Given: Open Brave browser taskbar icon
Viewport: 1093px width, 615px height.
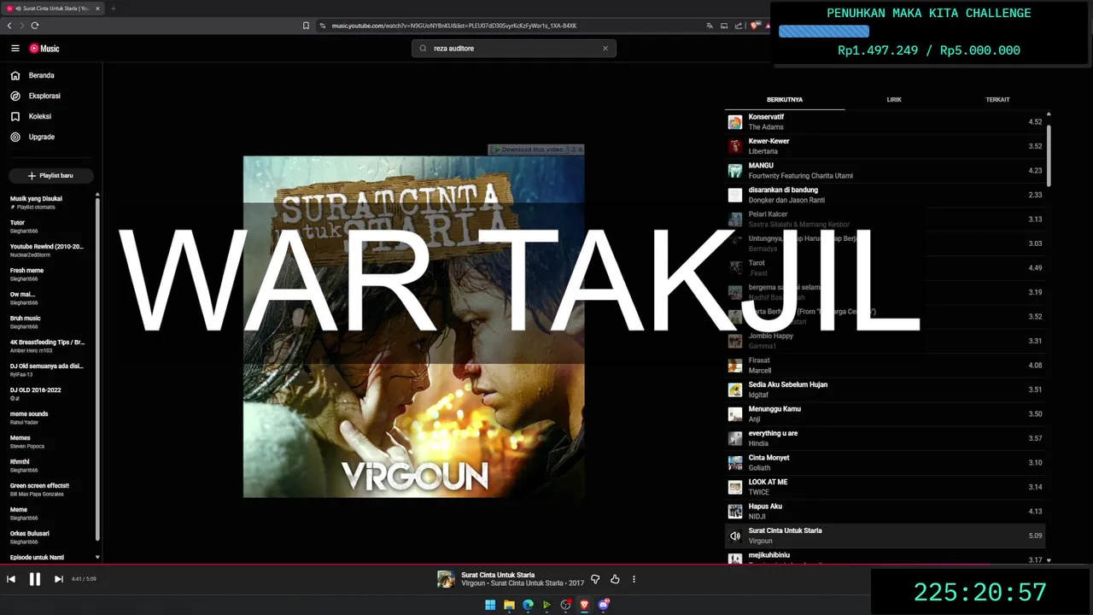Looking at the screenshot, I should (x=585, y=605).
